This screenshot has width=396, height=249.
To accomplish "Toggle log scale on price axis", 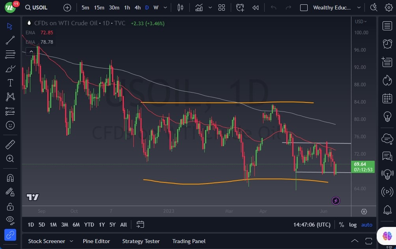I will (353, 225).
